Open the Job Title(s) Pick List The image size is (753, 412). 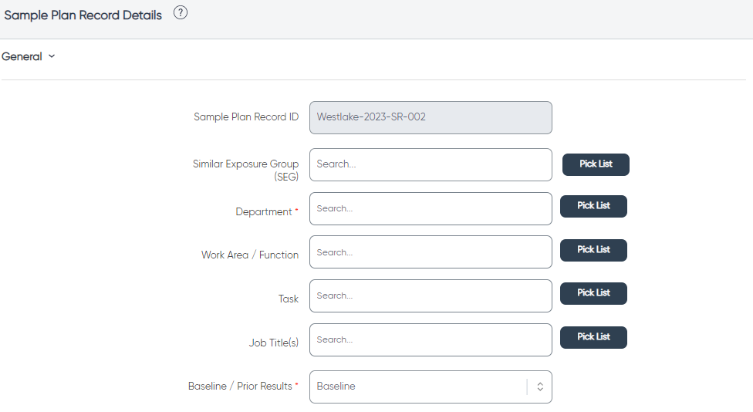[x=593, y=337]
